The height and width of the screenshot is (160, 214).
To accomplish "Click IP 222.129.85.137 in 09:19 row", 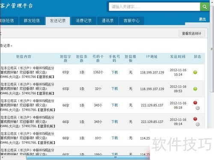I will point(152,105).
